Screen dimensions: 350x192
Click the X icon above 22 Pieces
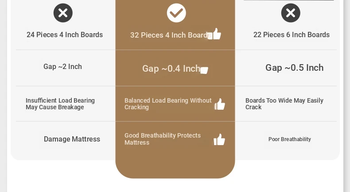(x=291, y=13)
